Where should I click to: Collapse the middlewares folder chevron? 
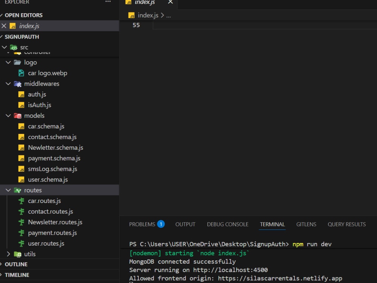tap(8, 84)
